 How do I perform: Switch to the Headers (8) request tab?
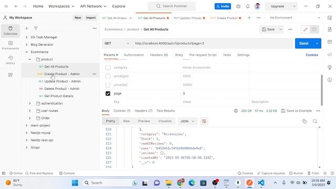159,55
